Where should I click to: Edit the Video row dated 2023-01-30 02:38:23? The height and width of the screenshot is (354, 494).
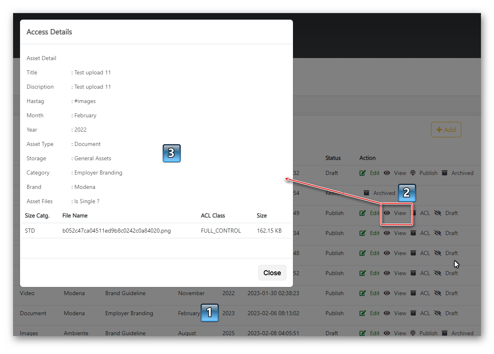click(x=369, y=293)
